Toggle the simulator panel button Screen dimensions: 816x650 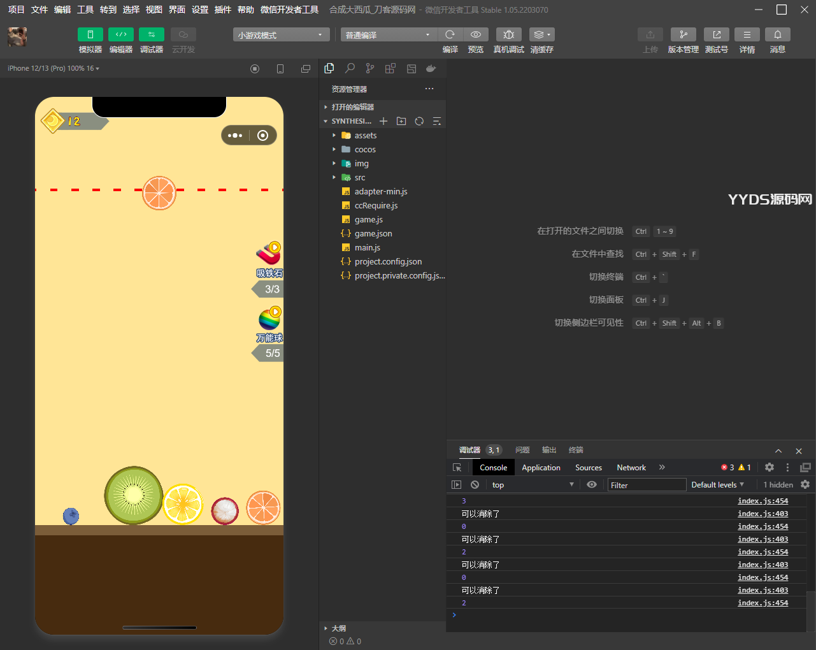90,34
